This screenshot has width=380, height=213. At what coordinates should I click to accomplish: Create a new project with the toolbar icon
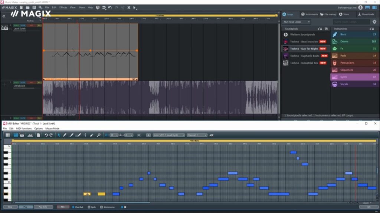point(21,7)
